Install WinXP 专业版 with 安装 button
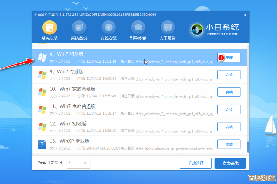Screen dimensions: 277x184 click(x=229, y=144)
